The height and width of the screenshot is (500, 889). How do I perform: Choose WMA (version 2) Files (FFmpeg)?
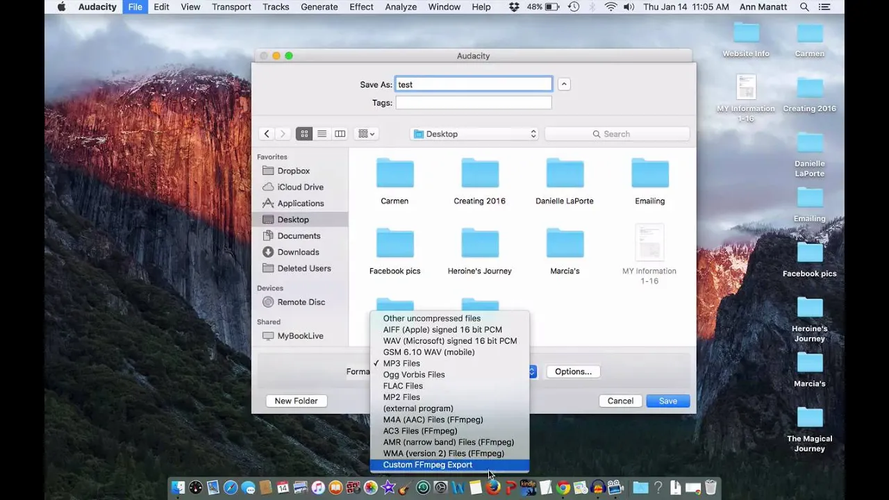point(449,453)
